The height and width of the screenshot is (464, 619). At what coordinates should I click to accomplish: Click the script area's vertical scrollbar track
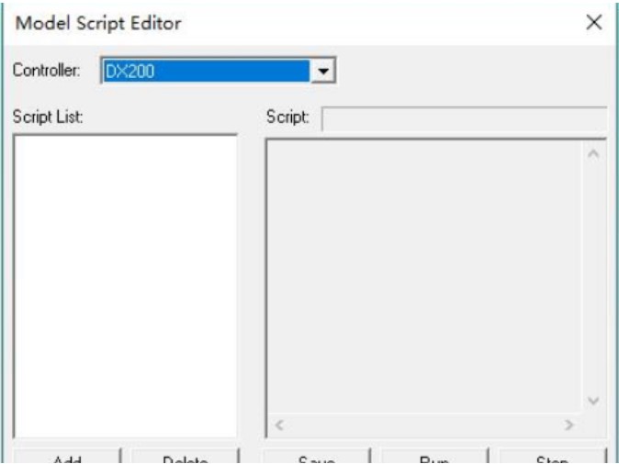tap(593, 277)
